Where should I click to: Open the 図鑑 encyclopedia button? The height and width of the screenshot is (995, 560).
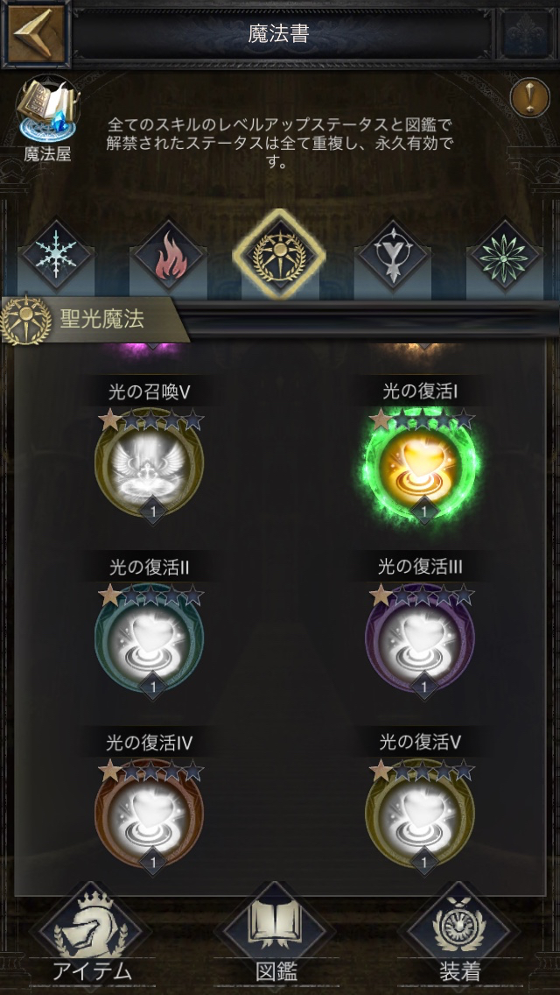277,936
